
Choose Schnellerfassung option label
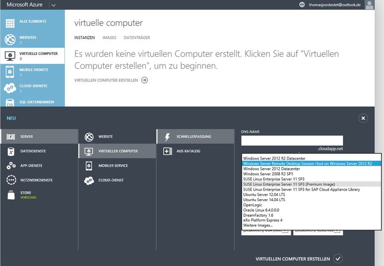194,137
